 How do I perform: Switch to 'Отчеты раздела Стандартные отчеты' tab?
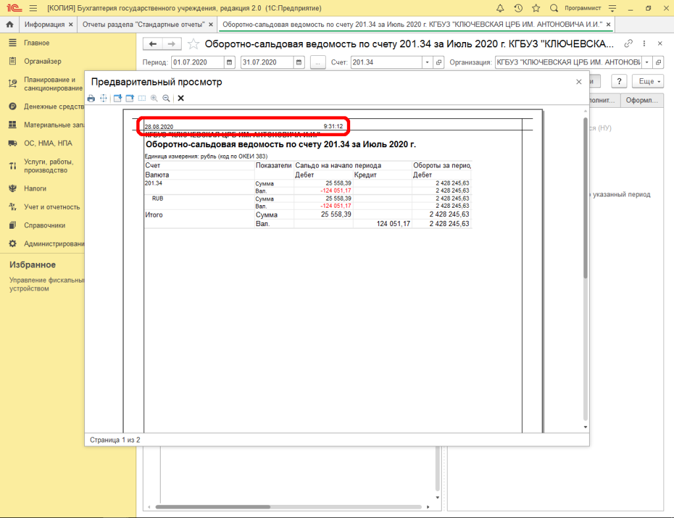tap(143, 24)
